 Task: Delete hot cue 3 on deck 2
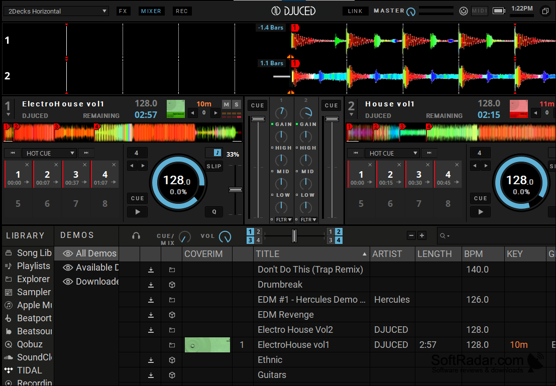(x=428, y=165)
